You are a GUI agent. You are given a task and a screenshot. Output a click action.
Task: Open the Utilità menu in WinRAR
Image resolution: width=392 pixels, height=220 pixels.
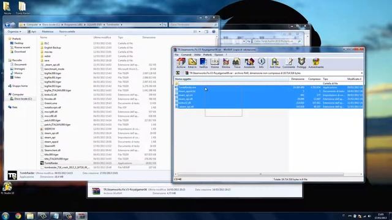(197, 54)
